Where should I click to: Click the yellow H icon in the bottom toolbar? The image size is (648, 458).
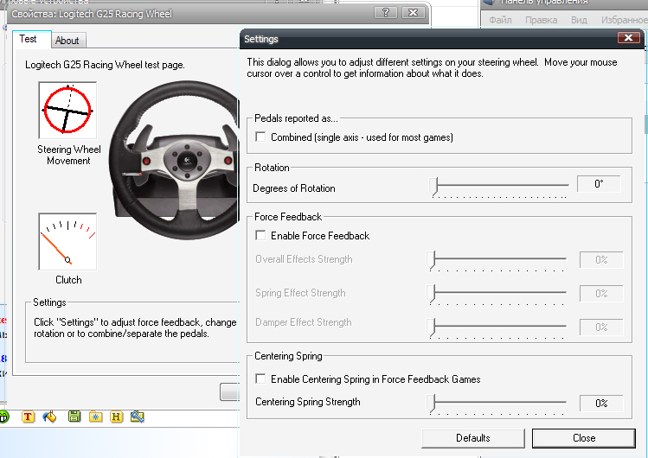tap(117, 417)
